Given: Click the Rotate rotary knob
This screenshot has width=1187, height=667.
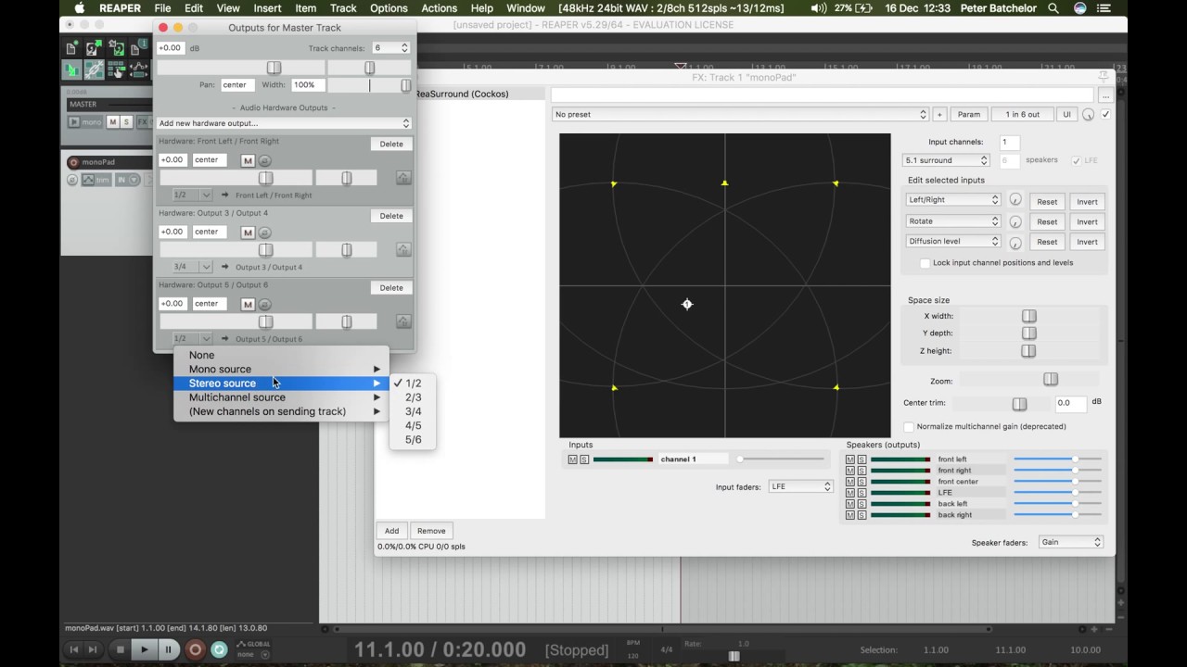Looking at the screenshot, I should [1015, 222].
